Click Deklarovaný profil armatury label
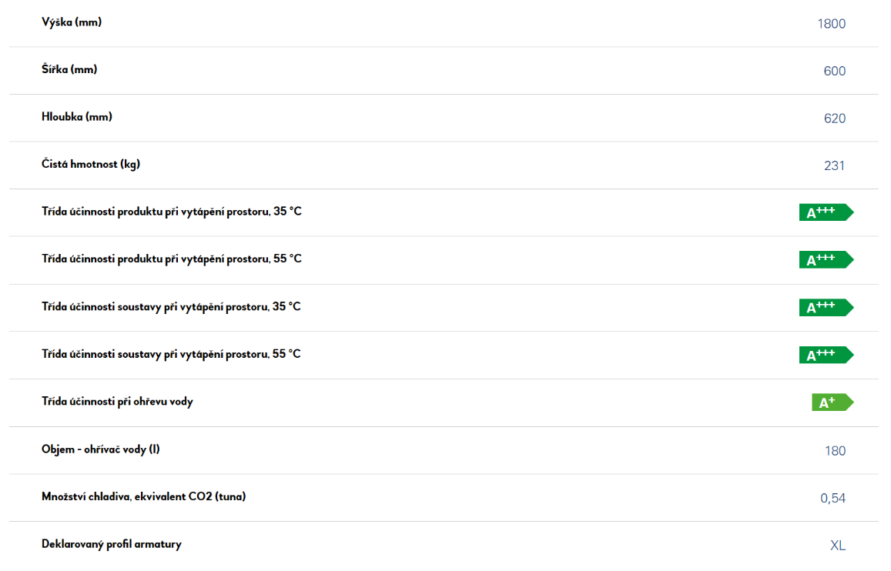Image resolution: width=891 pixels, height=571 pixels. click(x=112, y=544)
